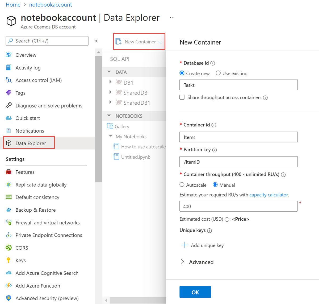Click OK to create the container
Screen dimensions: 319x304
coord(195,292)
